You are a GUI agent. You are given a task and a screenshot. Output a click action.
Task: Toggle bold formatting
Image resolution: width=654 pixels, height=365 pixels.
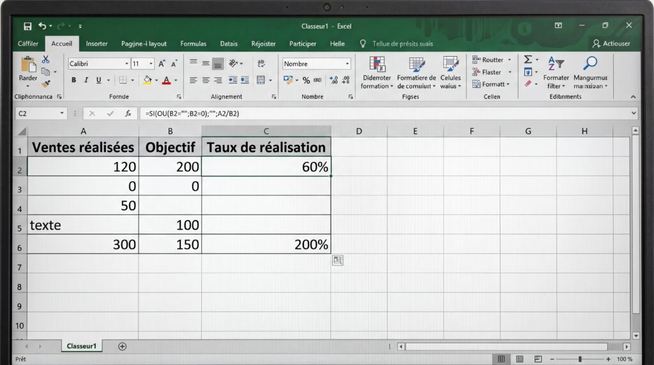click(x=73, y=80)
